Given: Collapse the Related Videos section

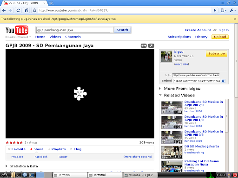Looking at the screenshot, I should (x=177, y=95).
